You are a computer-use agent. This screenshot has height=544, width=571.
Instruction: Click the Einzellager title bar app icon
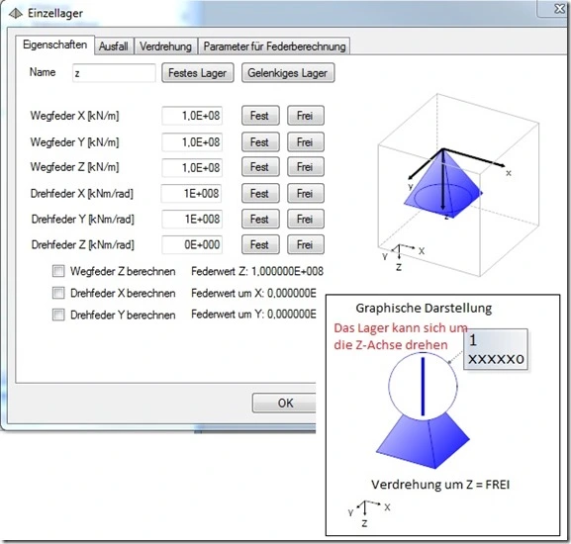pos(15,14)
